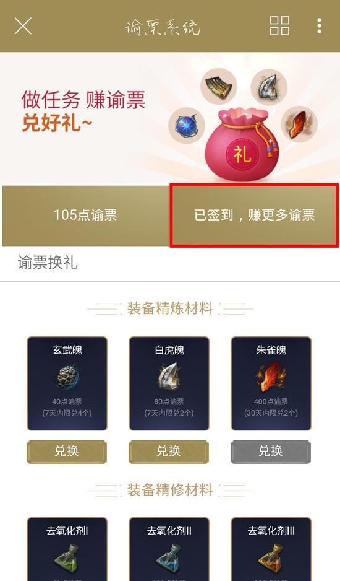Image resolution: width=340 pixels, height=581 pixels.
Task: Tap the golden scroll item in banner
Action: click(219, 87)
